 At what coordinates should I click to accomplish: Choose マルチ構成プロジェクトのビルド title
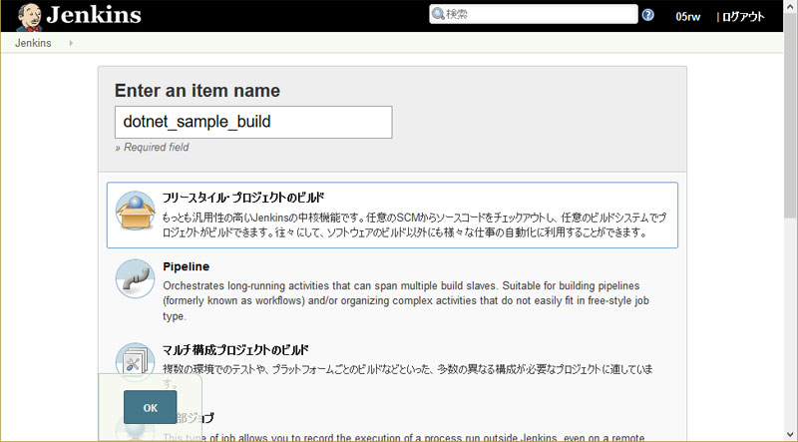click(235, 350)
